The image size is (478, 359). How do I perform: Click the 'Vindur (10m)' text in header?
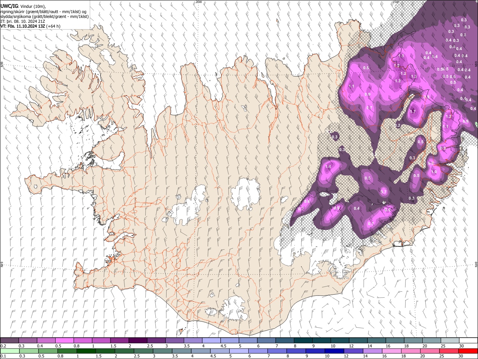coord(32,6)
